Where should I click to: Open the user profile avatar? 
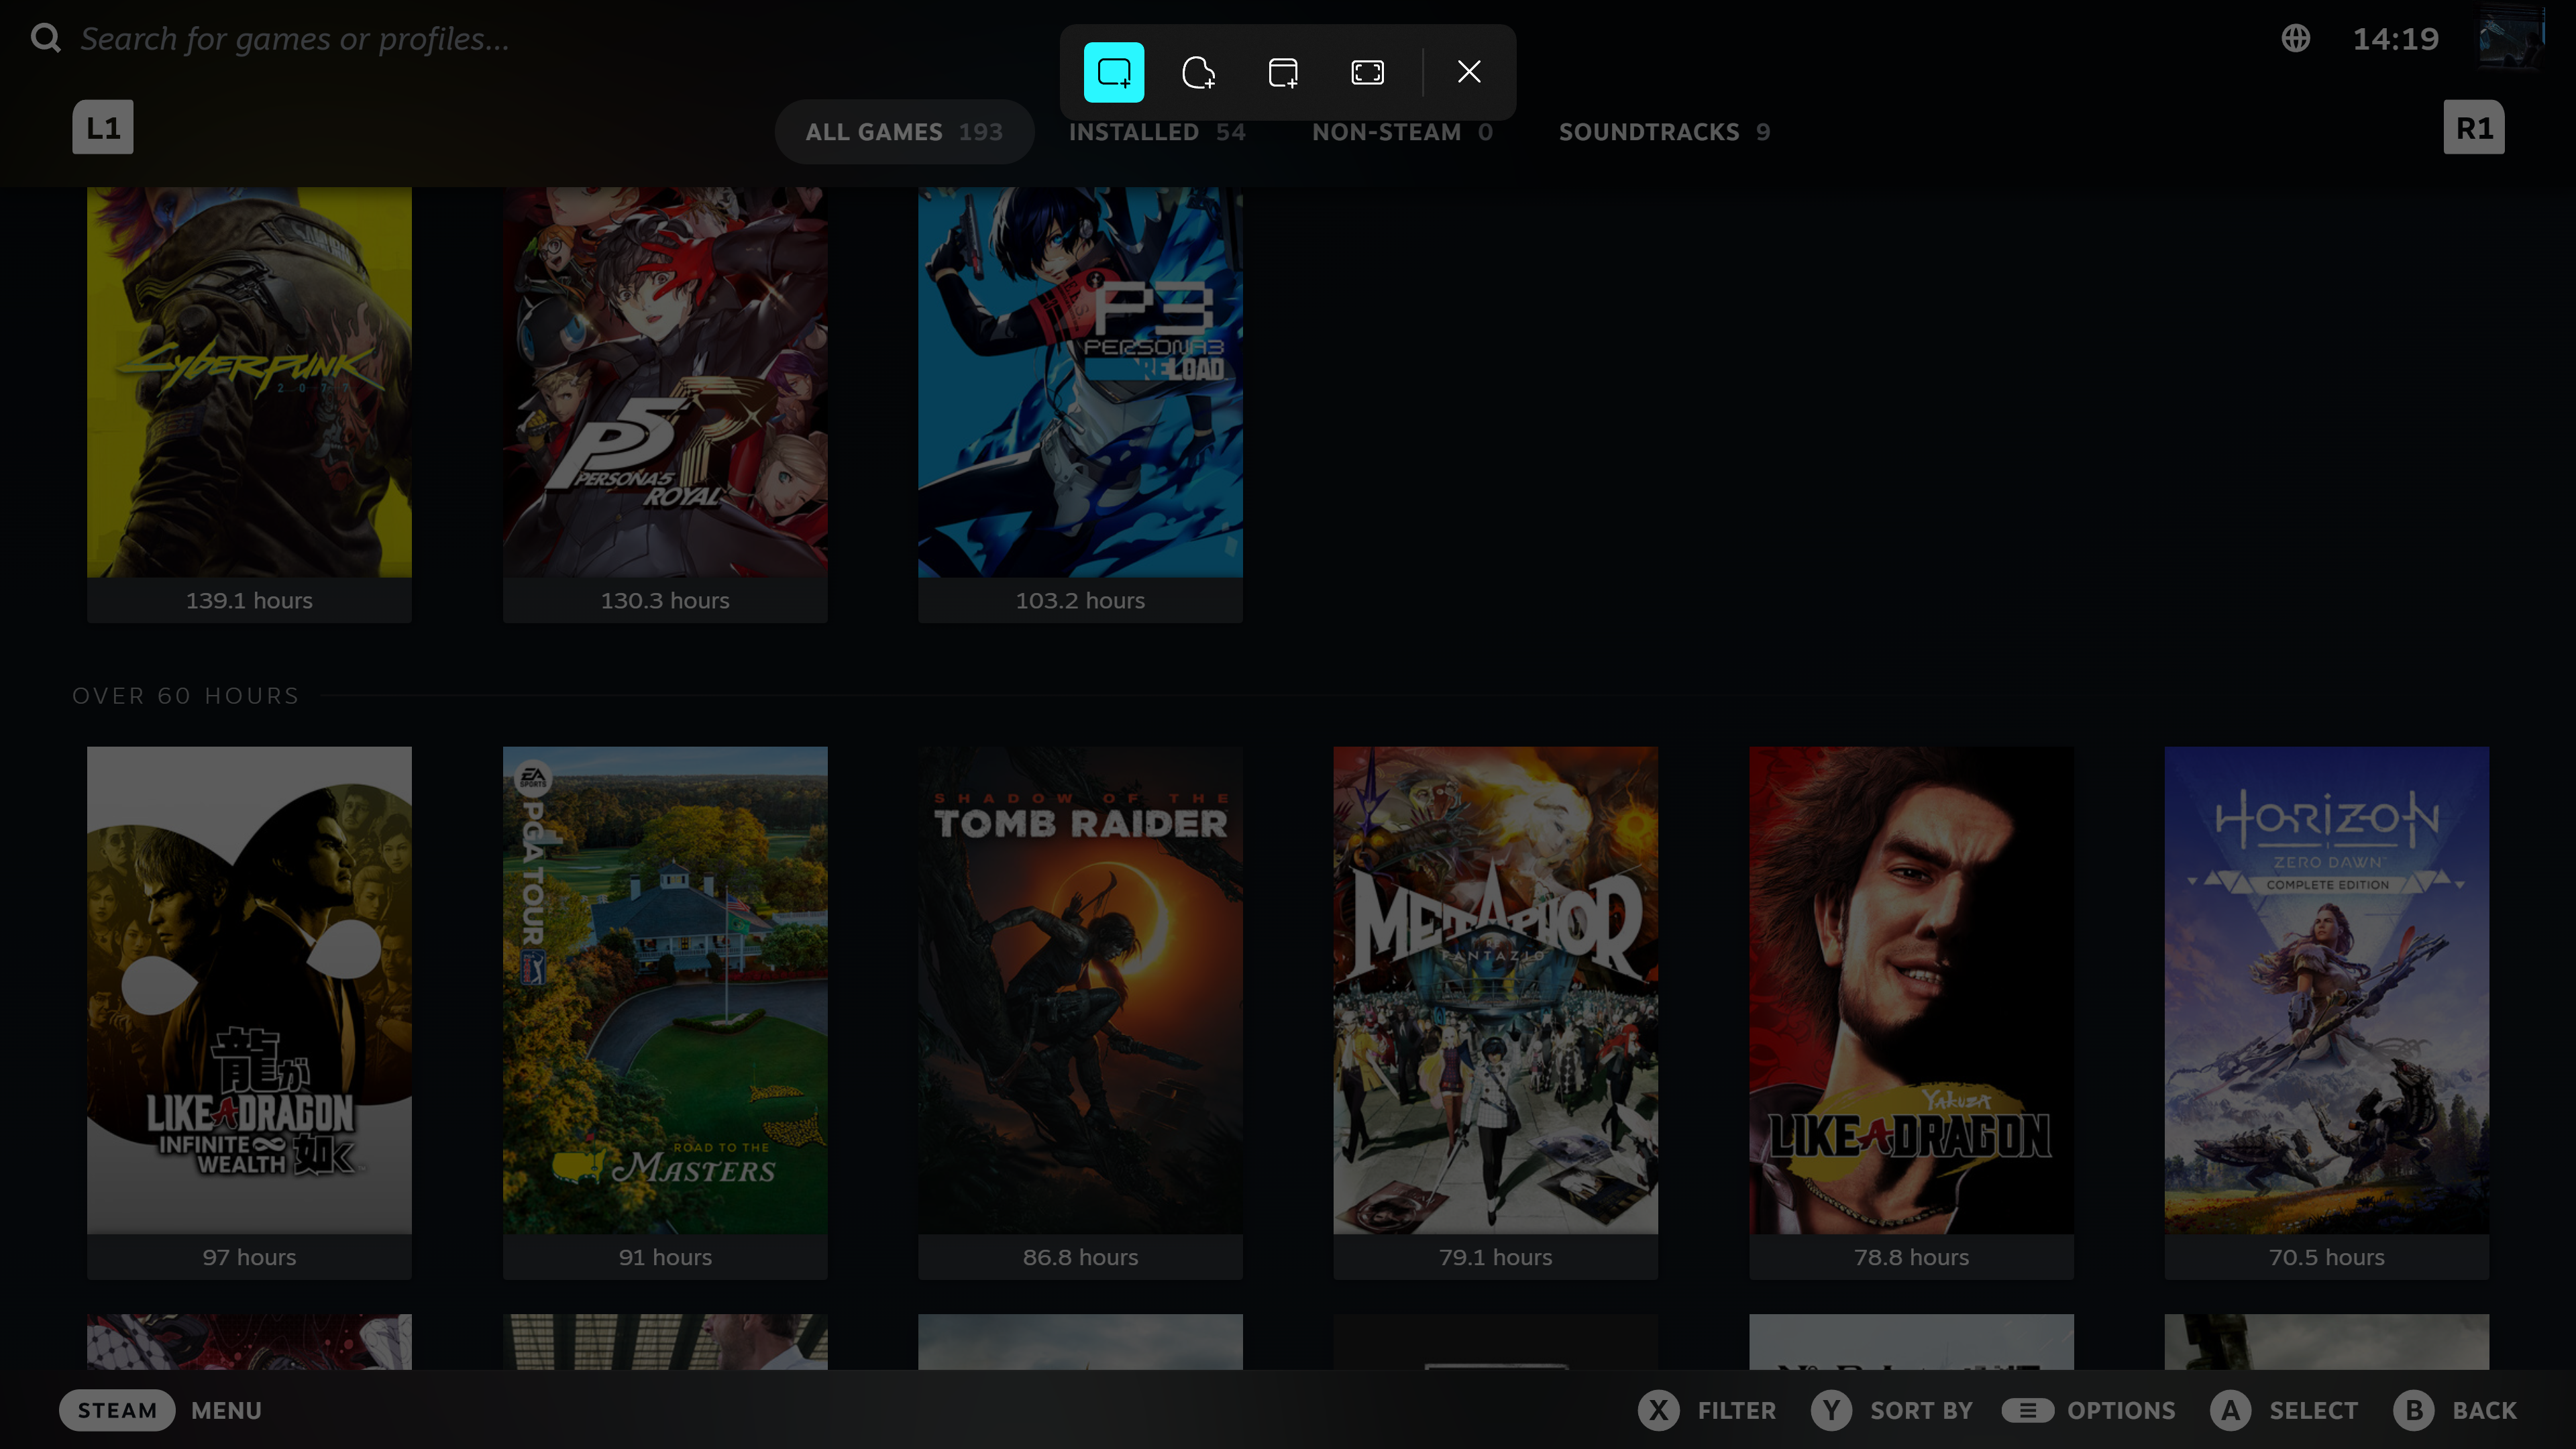(2512, 38)
